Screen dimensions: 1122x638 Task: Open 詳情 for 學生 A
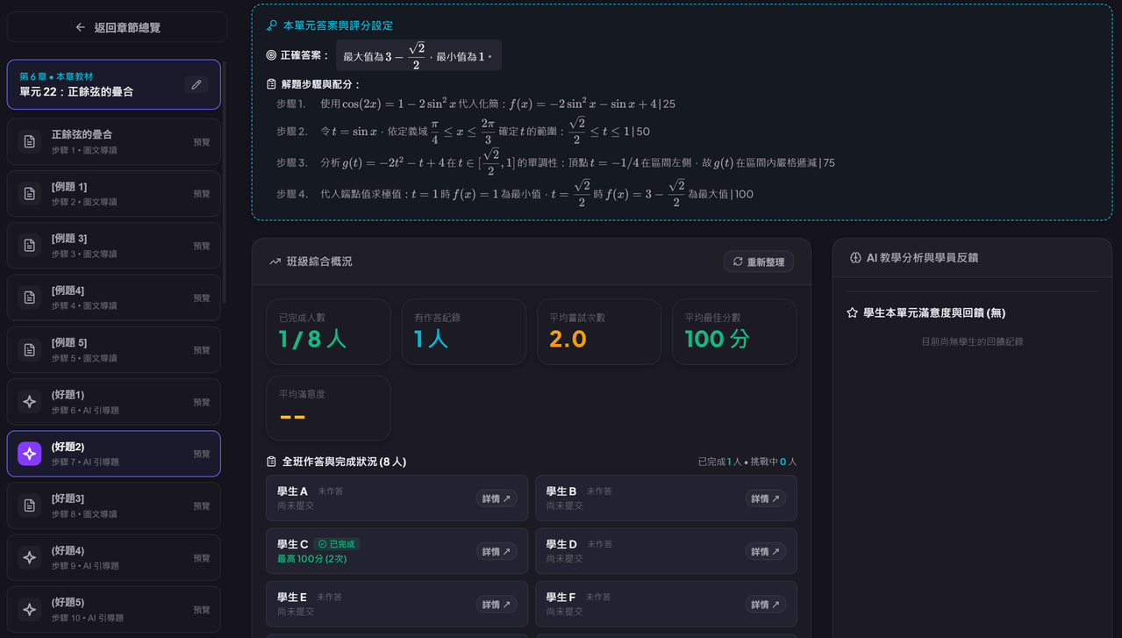coord(497,498)
